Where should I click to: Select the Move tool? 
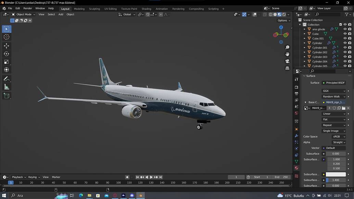click(x=6, y=45)
